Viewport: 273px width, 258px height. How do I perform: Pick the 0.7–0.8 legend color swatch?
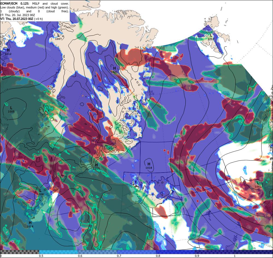136,252
